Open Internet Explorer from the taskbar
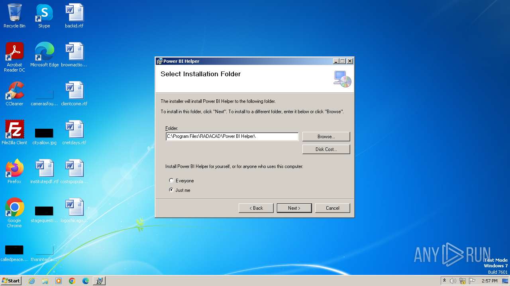The height and width of the screenshot is (286, 510). (31, 281)
